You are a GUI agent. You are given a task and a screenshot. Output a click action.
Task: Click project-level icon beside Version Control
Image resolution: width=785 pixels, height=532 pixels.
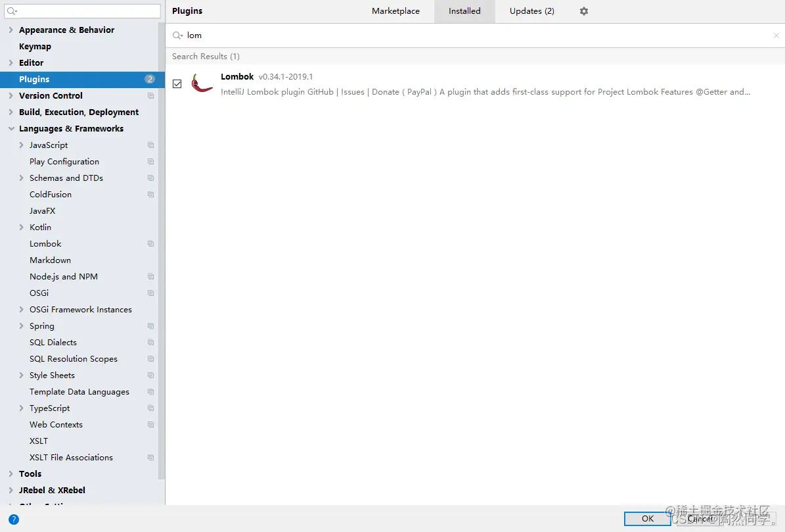click(x=150, y=95)
